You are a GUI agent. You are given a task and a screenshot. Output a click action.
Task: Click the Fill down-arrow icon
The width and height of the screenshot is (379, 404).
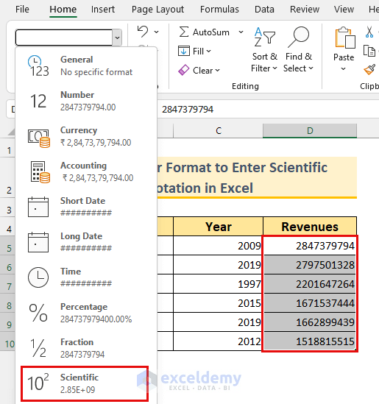[184, 51]
